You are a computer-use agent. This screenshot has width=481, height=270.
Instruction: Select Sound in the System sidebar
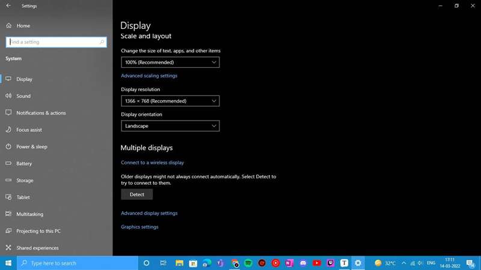point(23,96)
